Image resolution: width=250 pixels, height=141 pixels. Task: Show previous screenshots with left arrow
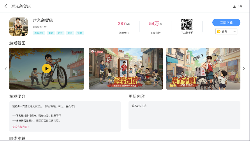[6, 69]
